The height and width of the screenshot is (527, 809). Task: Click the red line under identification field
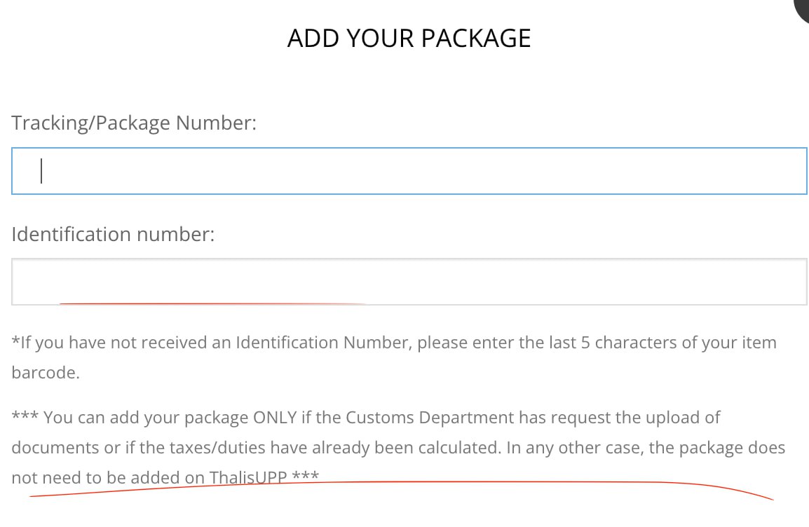tap(212, 303)
